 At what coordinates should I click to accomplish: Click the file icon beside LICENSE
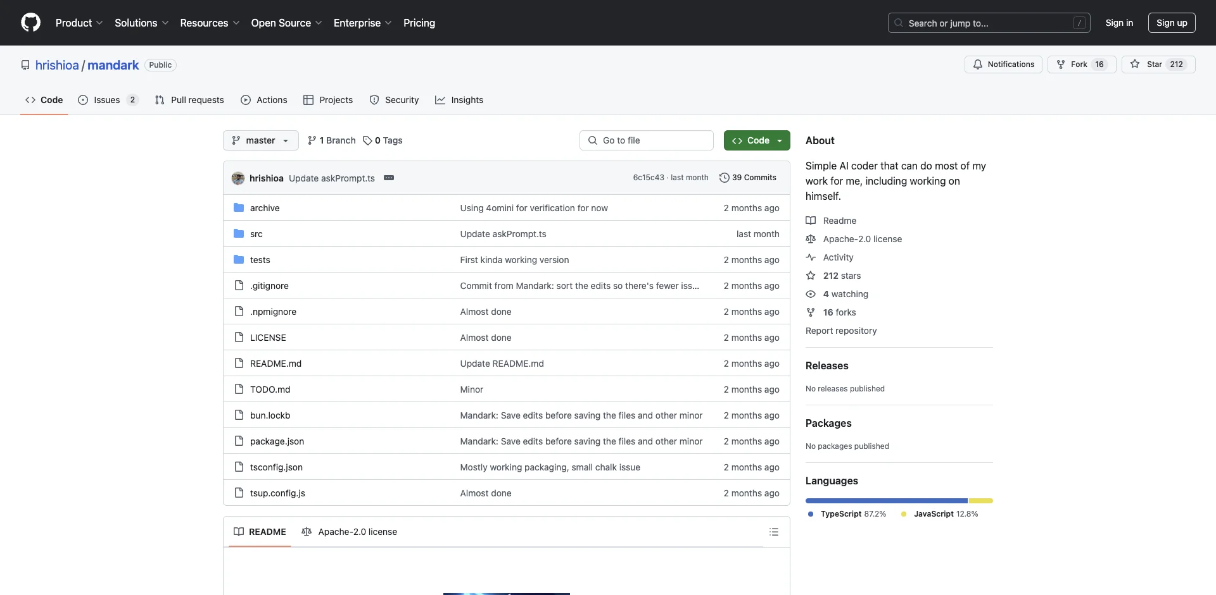pyautogui.click(x=239, y=338)
